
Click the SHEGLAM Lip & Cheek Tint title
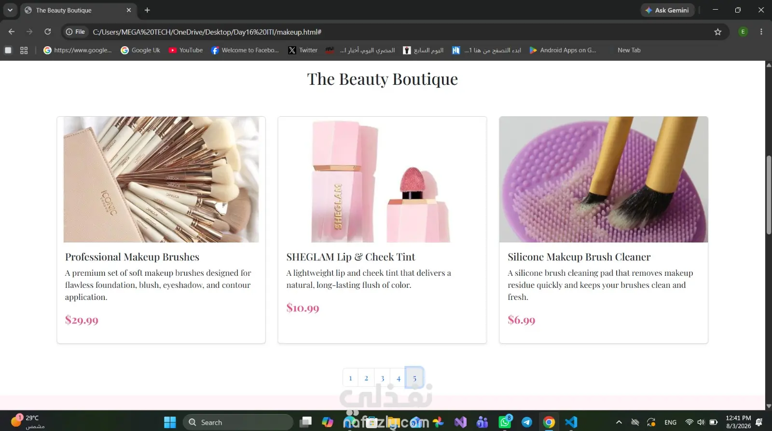click(351, 257)
